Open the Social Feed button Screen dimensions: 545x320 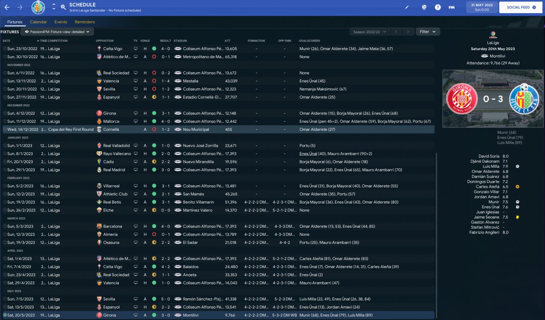point(521,7)
